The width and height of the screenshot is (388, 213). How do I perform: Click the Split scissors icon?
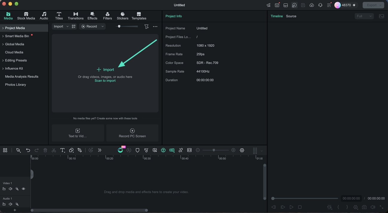54,150
